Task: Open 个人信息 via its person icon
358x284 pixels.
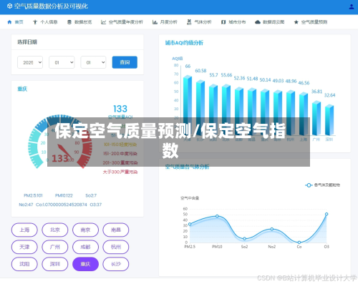Action: (x=35, y=22)
